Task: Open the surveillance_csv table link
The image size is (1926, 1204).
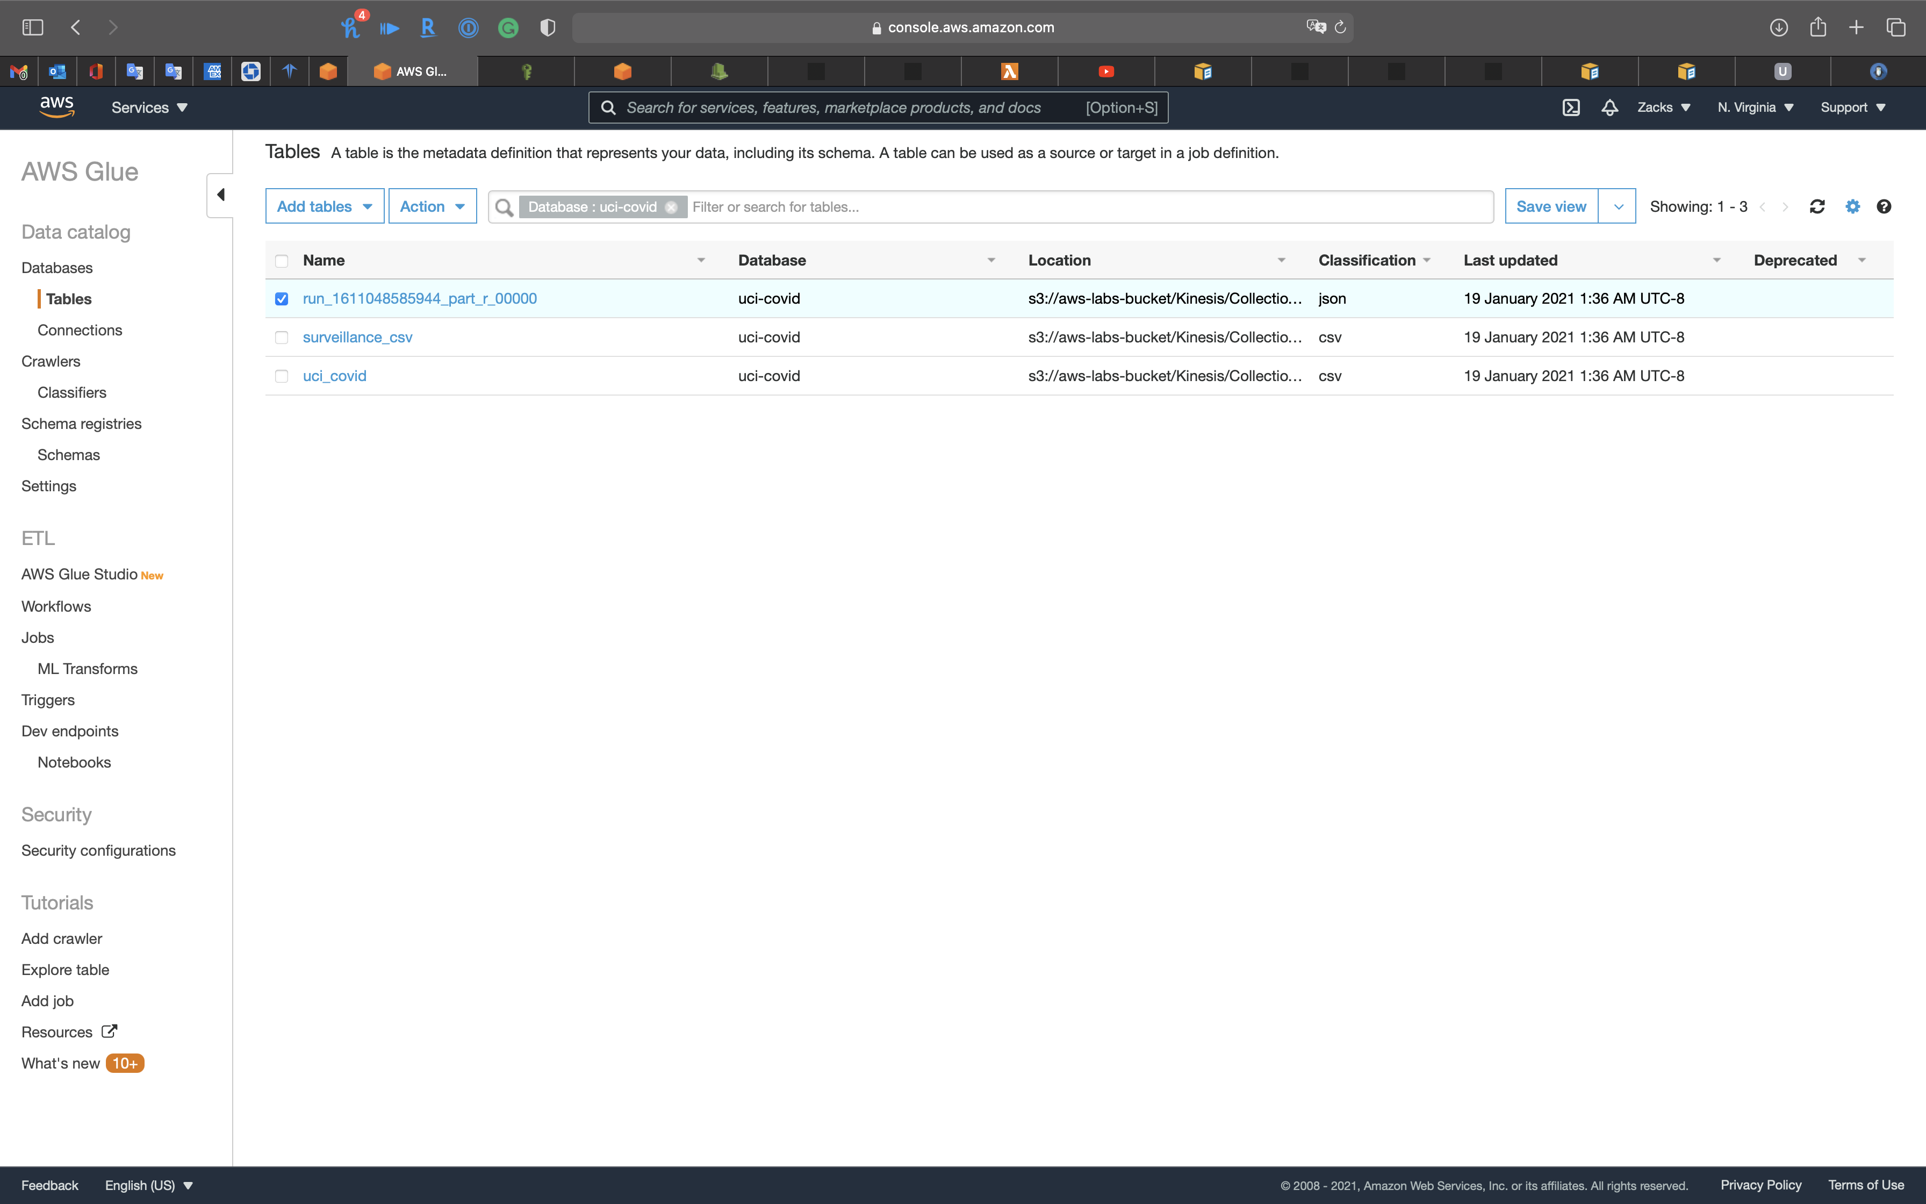Action: [357, 337]
